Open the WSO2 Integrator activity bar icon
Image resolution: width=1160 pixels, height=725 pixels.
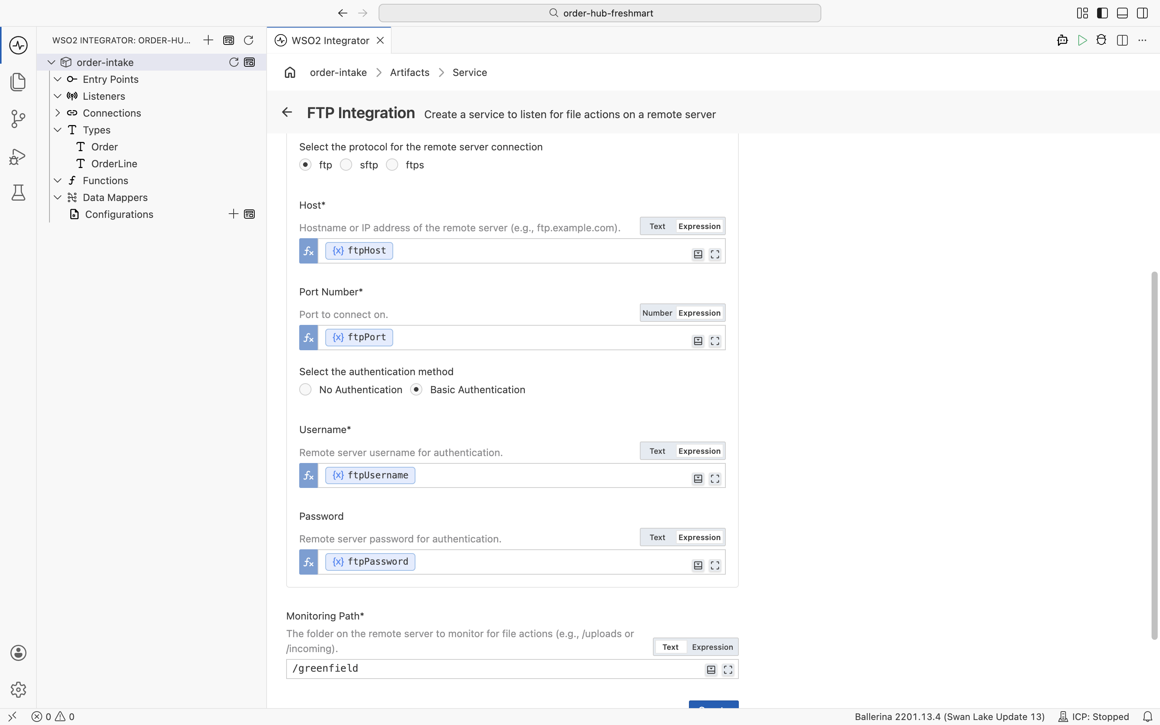(18, 45)
